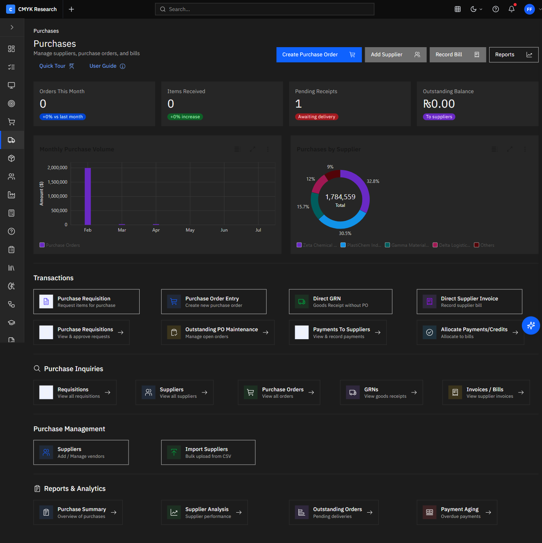Open Allocate Payments/Credits card
542x543 pixels.
click(x=470, y=332)
